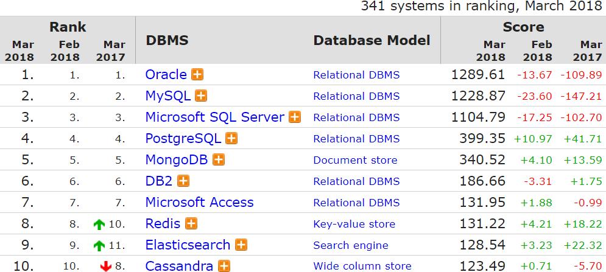606x272 pixels.
Task: Click the Document store link
Action: tap(355, 160)
